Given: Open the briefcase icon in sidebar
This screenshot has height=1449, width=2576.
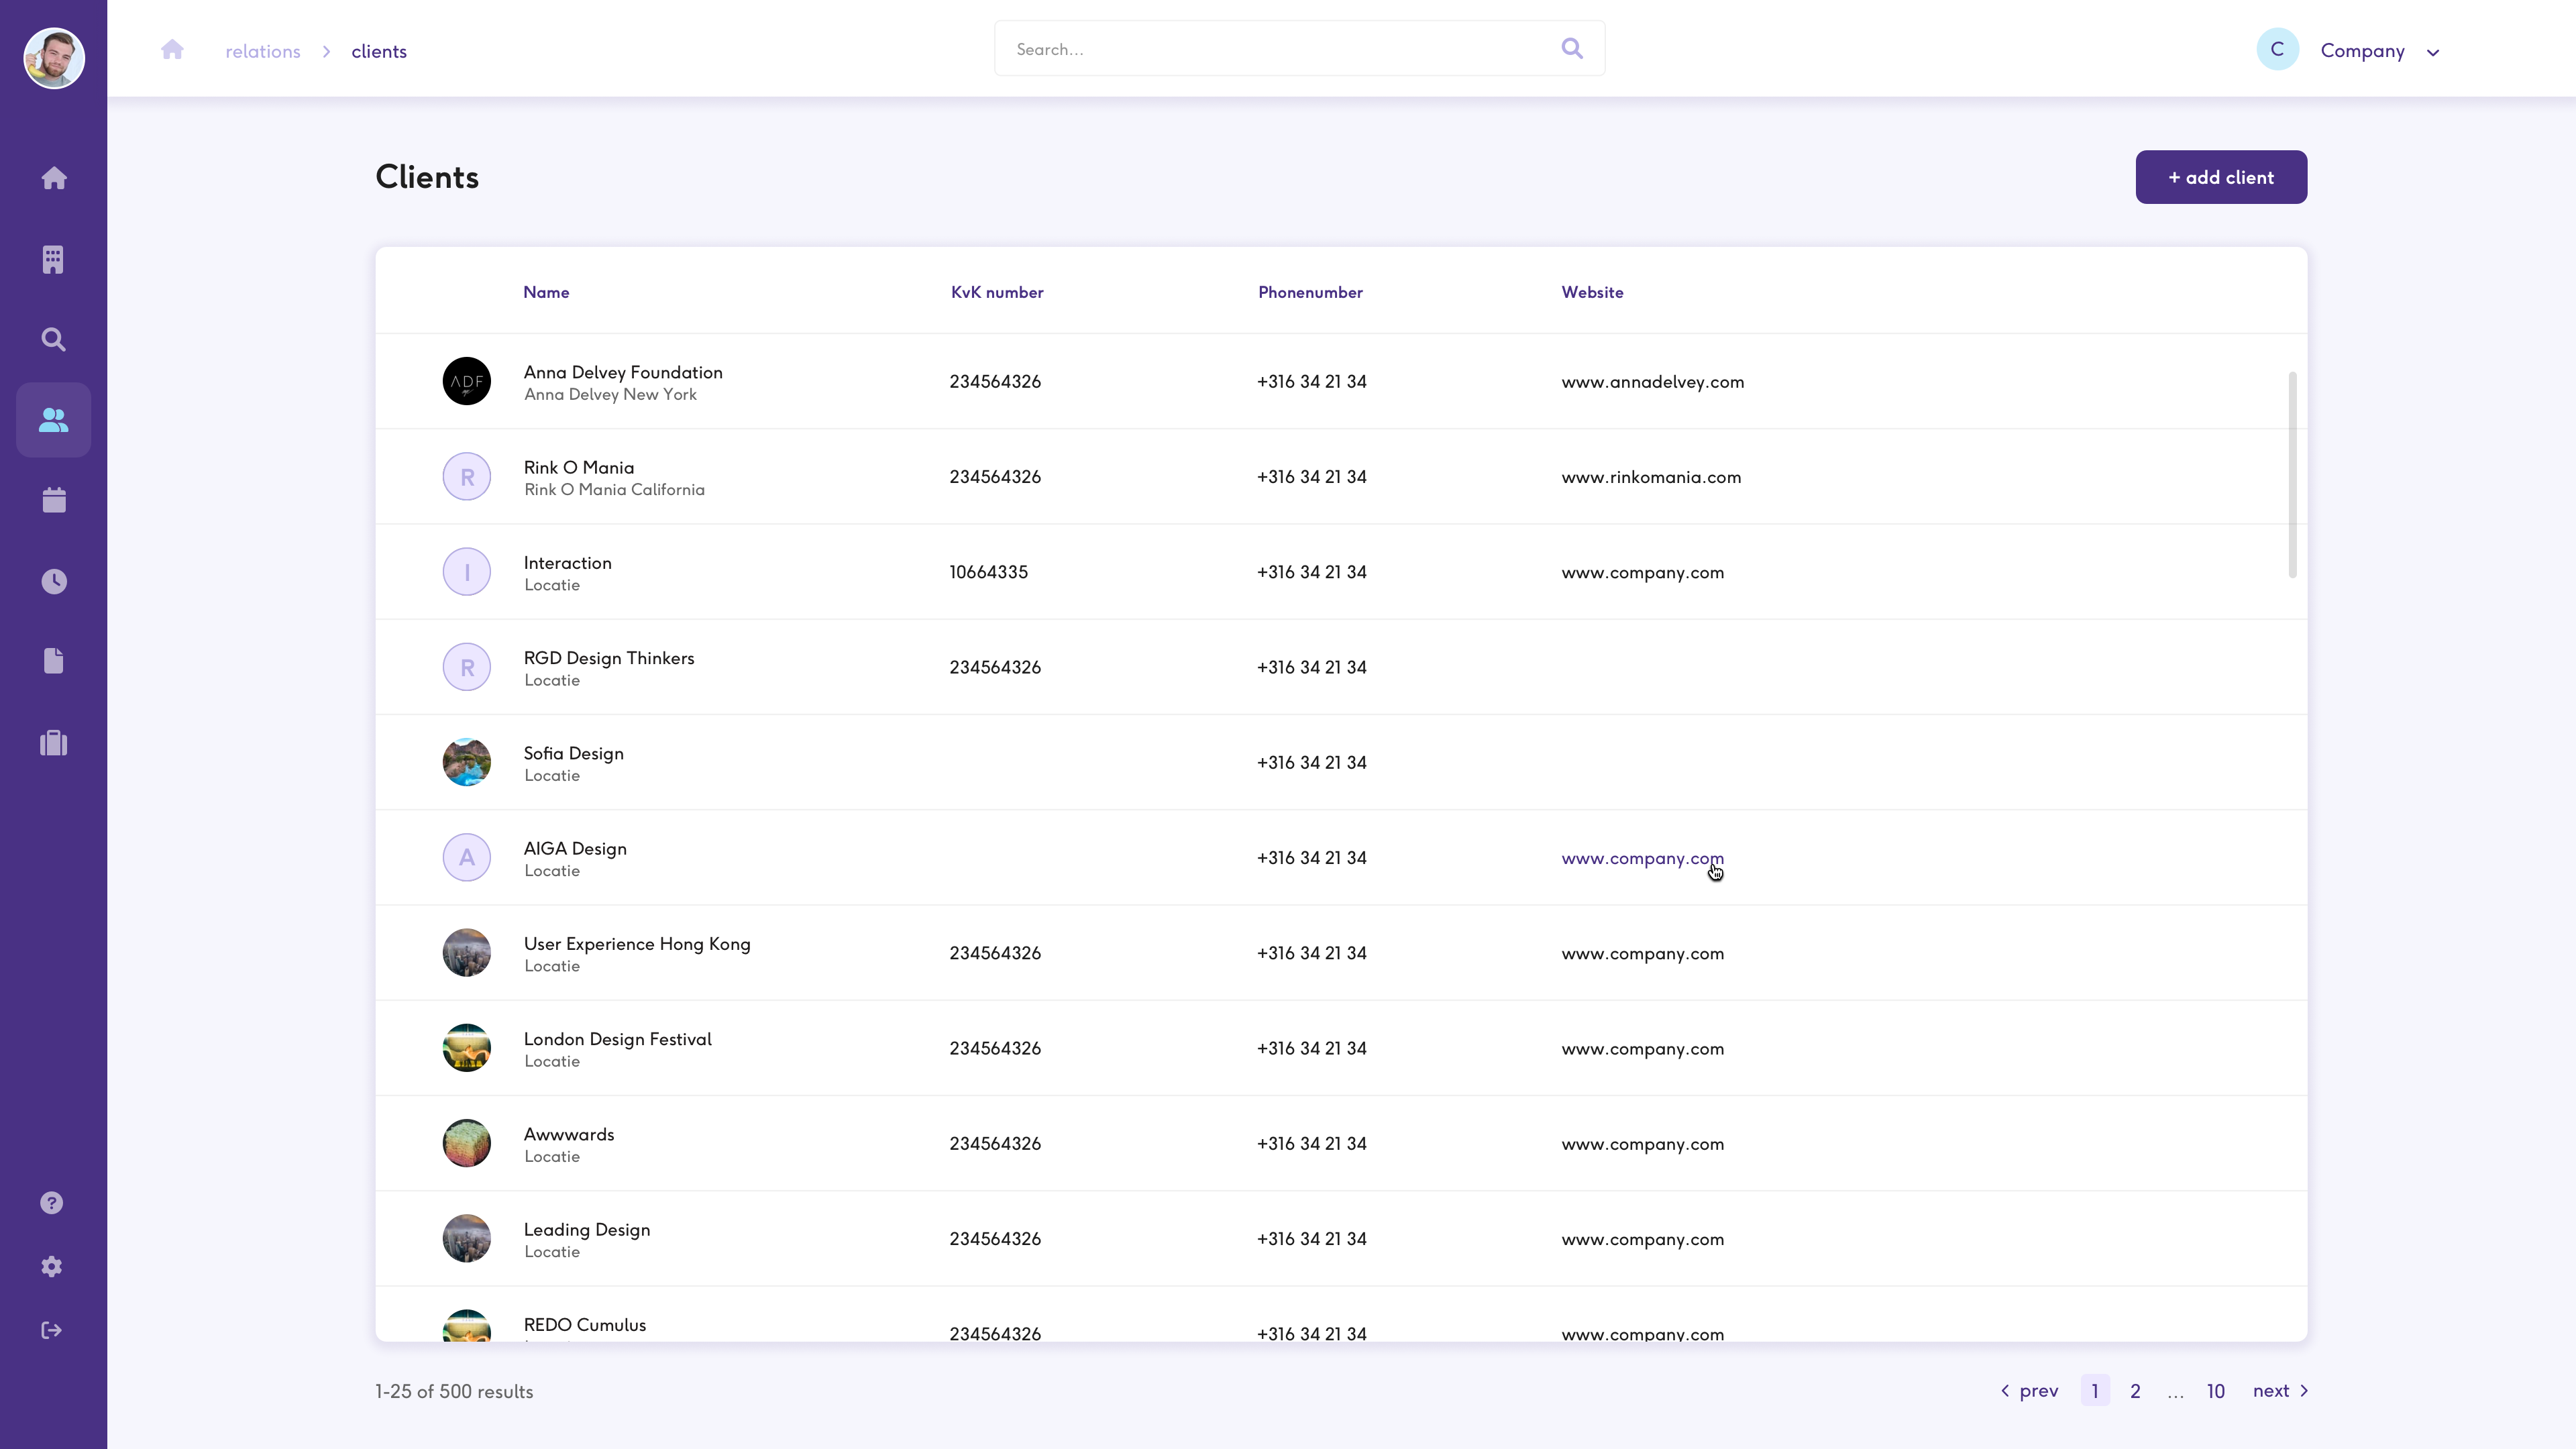Looking at the screenshot, I should [54, 743].
